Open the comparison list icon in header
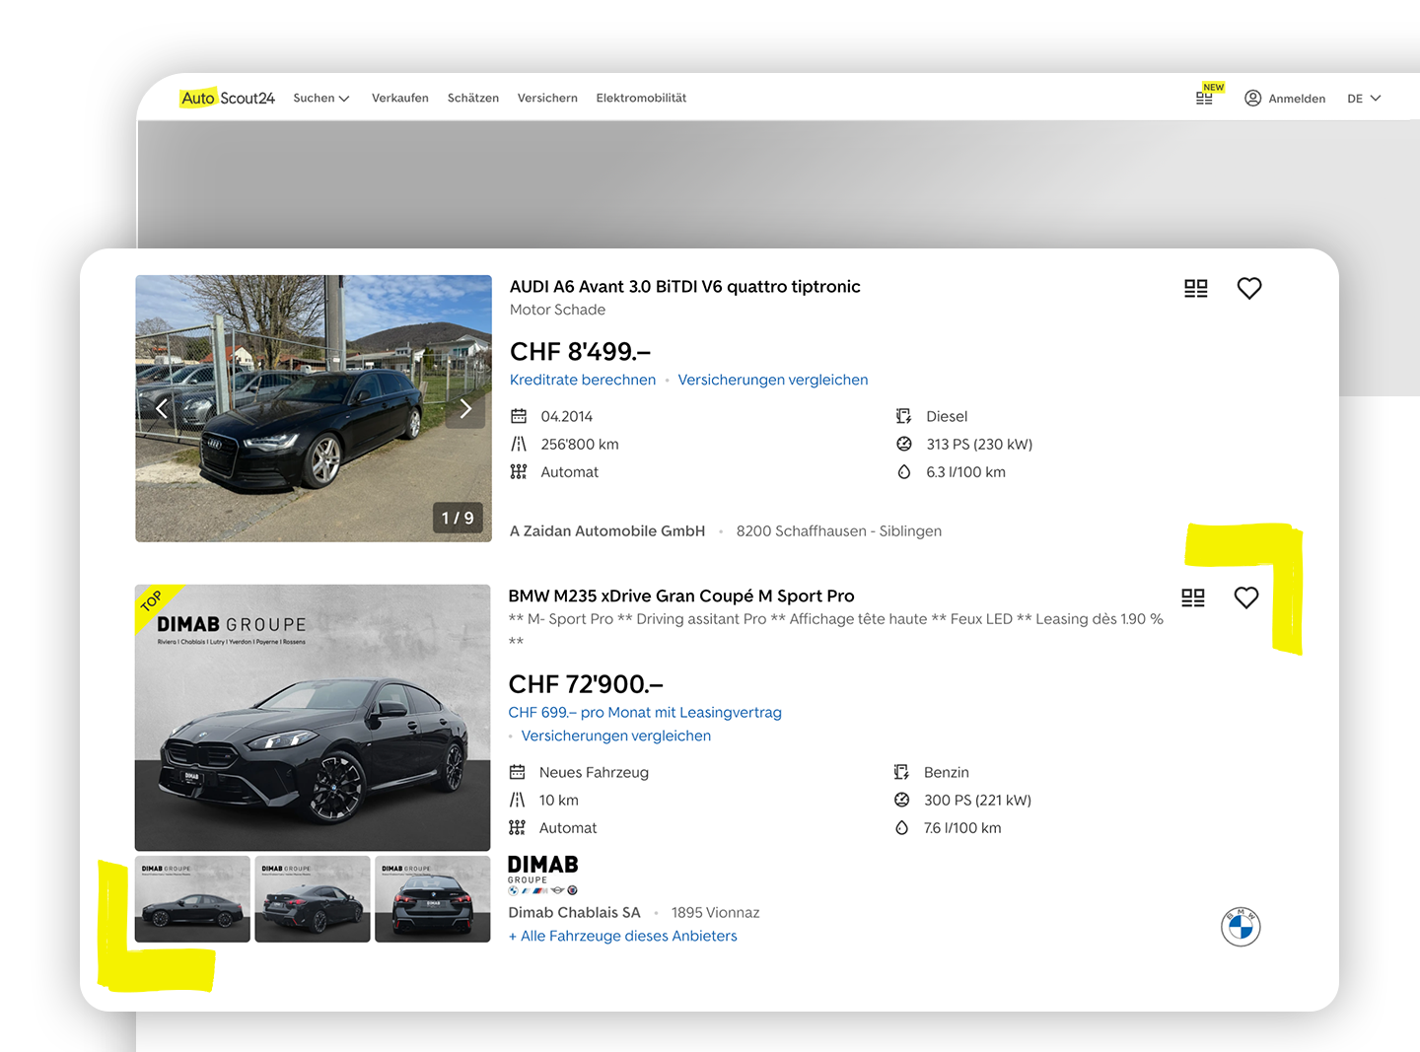Image resolution: width=1420 pixels, height=1052 pixels. coord(1204,98)
